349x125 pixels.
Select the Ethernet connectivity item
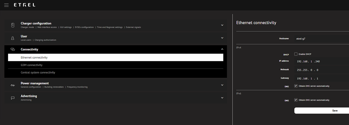pos(34,57)
